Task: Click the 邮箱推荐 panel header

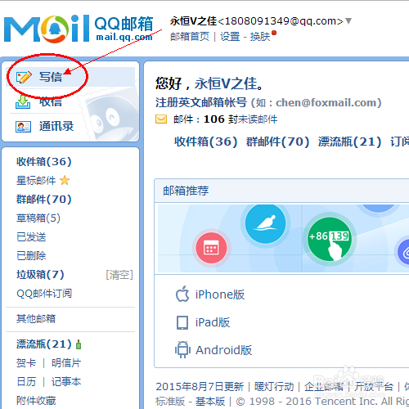Action: pos(281,191)
